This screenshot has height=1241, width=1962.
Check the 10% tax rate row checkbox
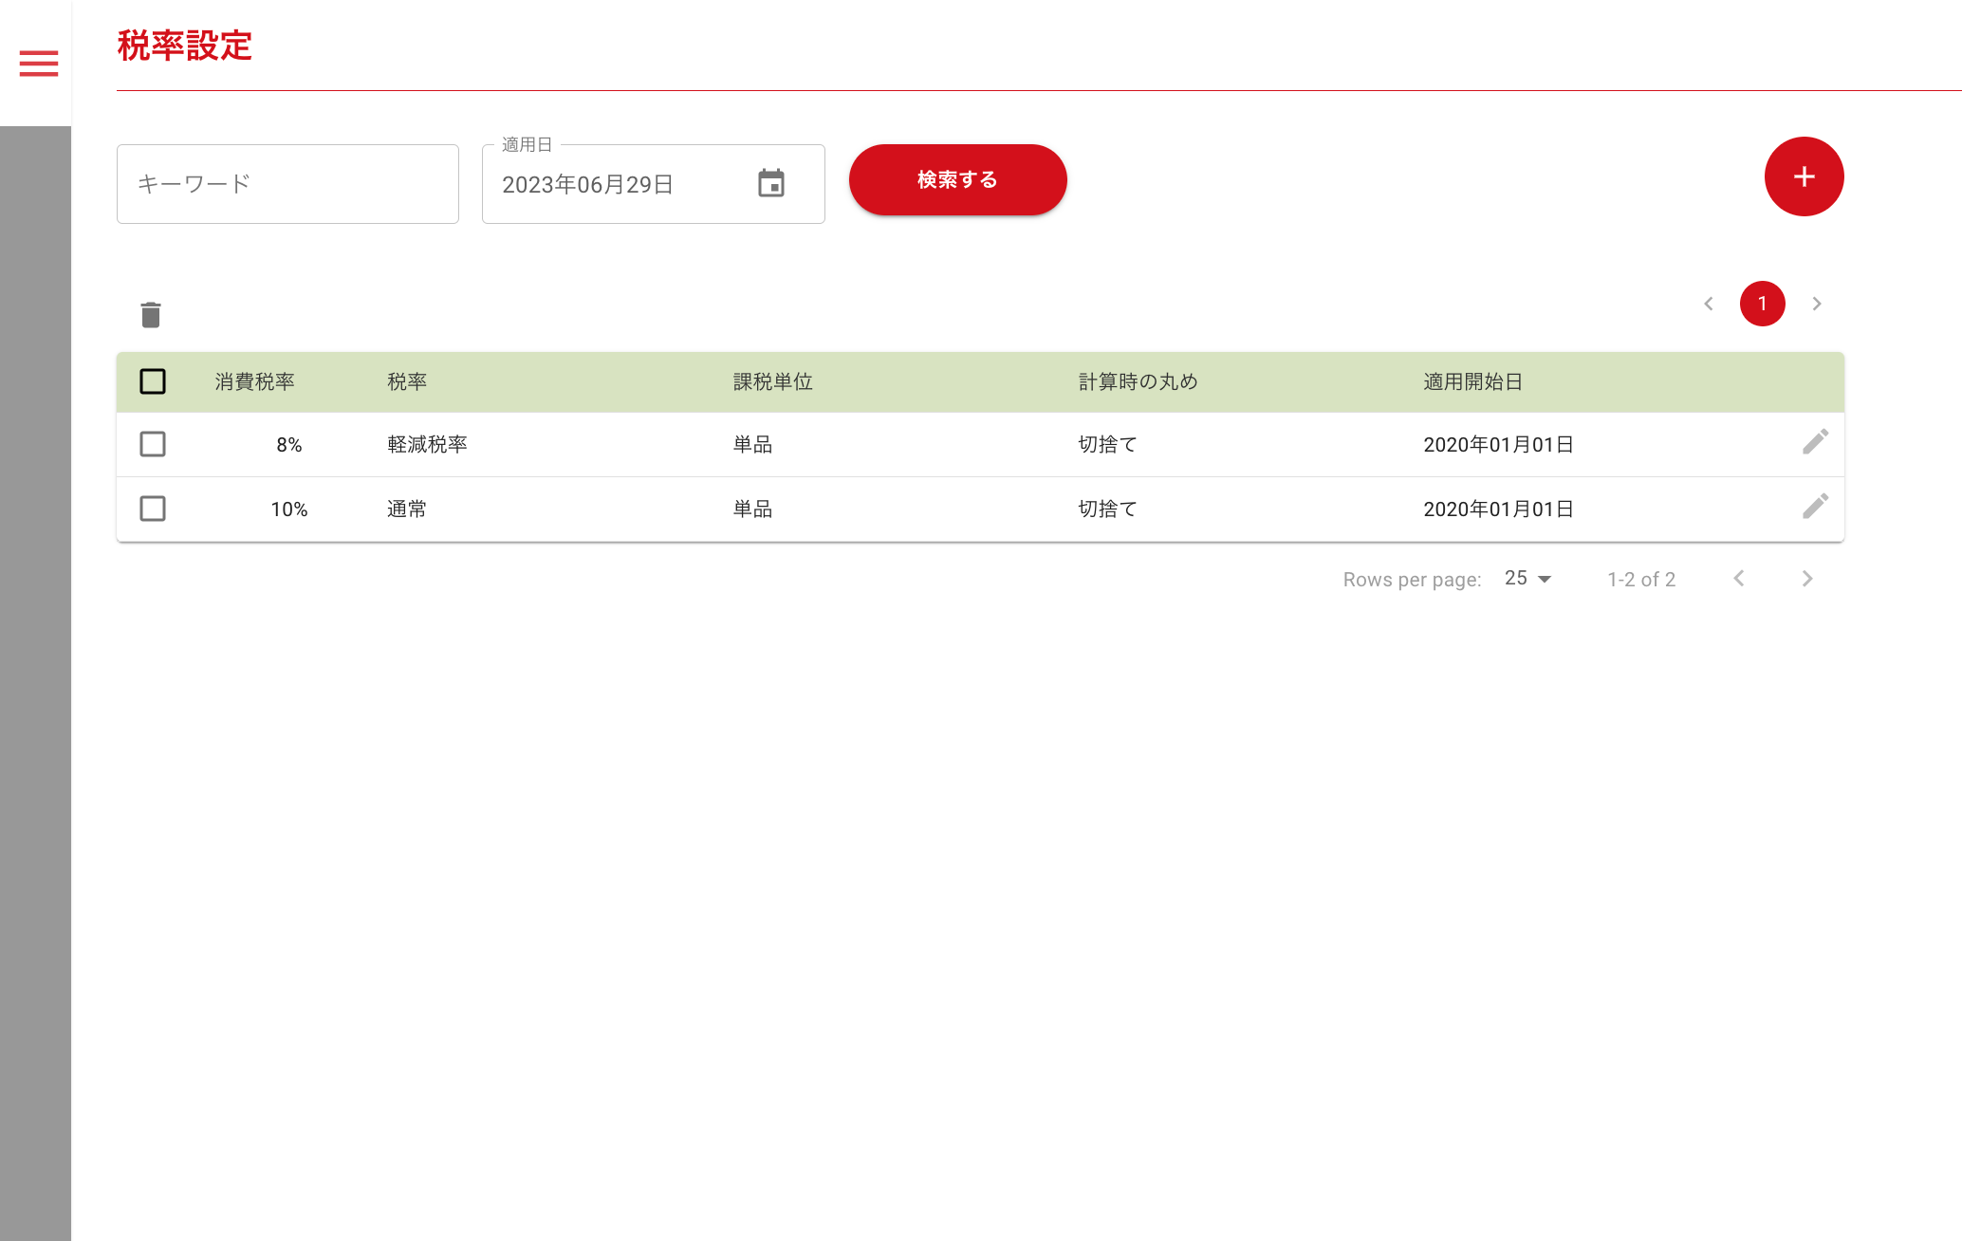[153, 509]
